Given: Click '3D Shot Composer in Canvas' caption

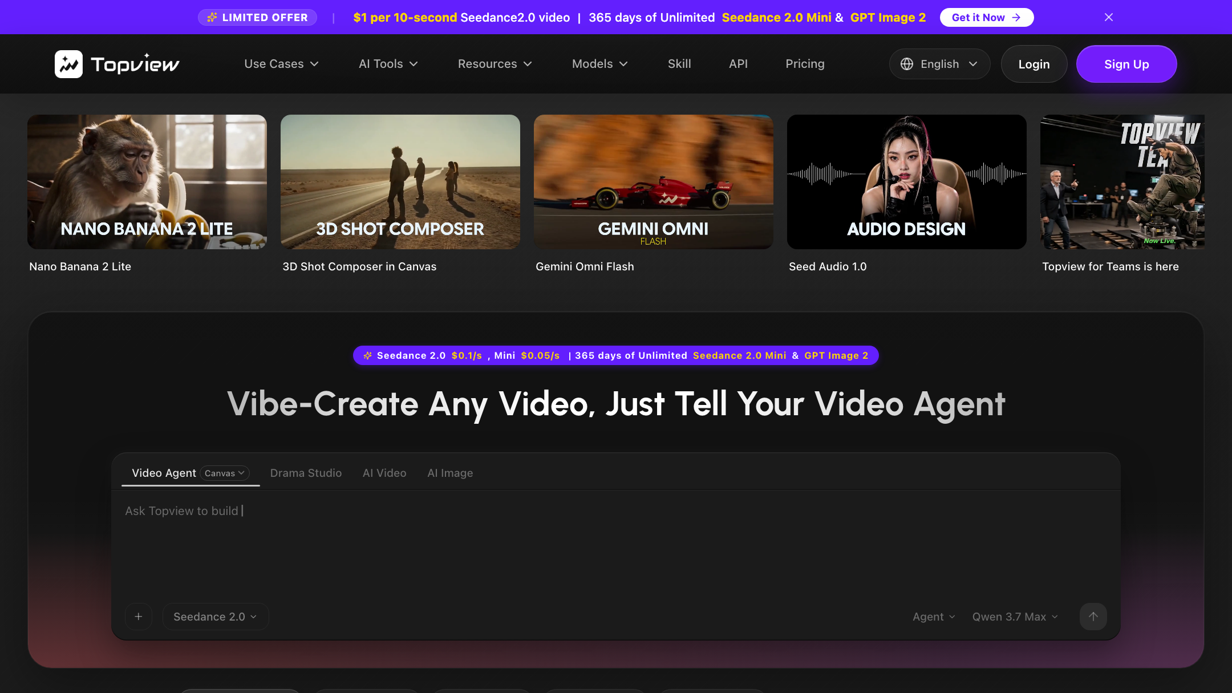Looking at the screenshot, I should point(359,266).
